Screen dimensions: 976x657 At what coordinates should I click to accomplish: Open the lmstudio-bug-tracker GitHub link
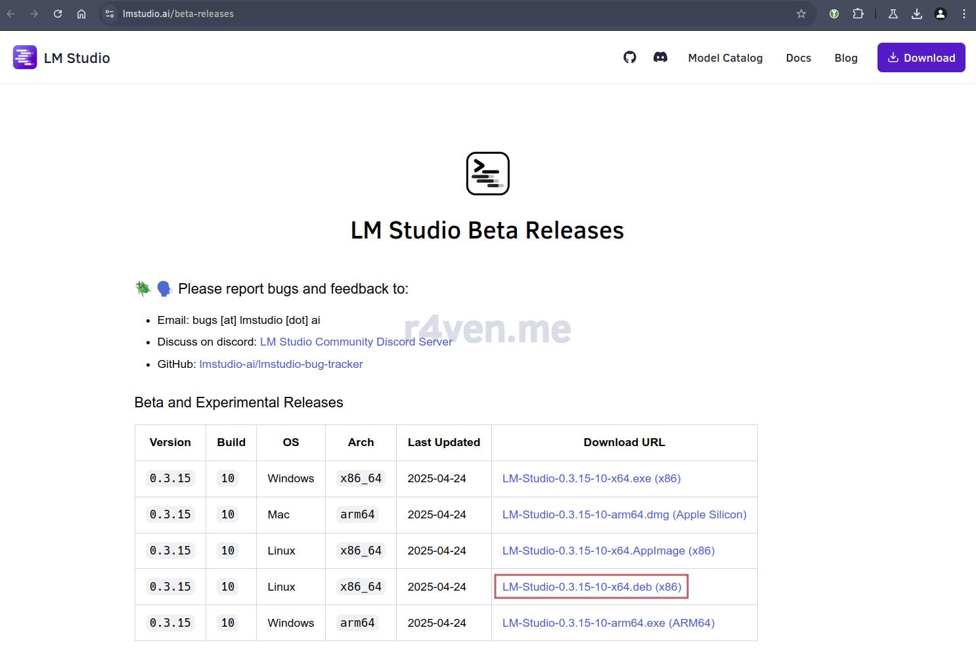tap(281, 364)
